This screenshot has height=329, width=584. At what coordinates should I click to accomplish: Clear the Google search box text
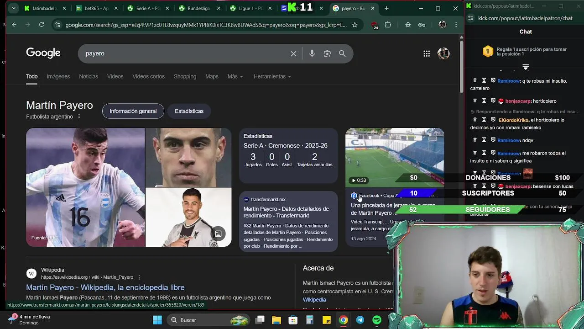point(293,53)
